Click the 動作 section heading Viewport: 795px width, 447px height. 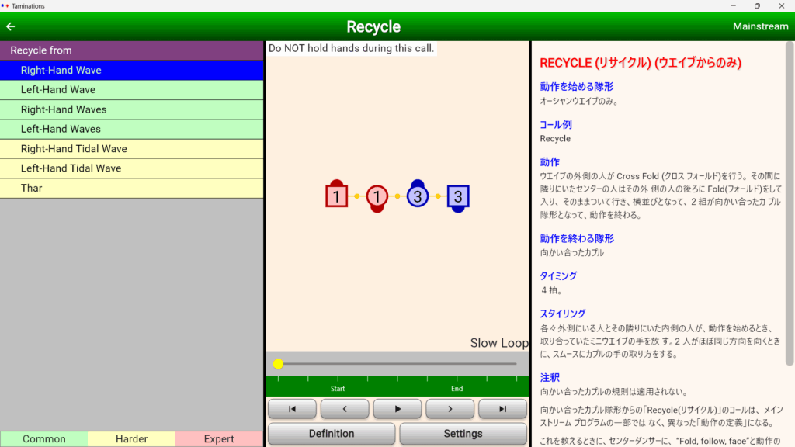click(x=550, y=162)
